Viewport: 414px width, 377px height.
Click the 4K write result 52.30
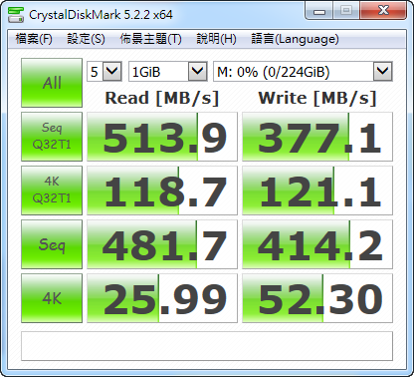(317, 298)
